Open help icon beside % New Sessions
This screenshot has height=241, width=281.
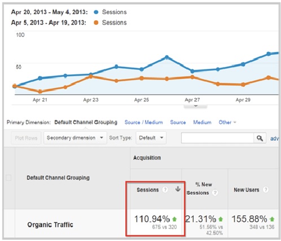(x=215, y=193)
